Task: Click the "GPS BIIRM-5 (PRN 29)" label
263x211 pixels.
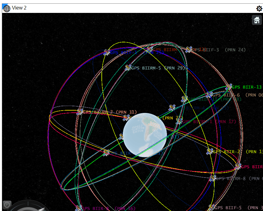Action: 158,68
